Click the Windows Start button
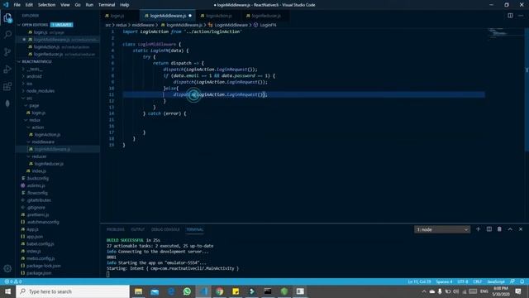529x298 pixels. click(7, 291)
